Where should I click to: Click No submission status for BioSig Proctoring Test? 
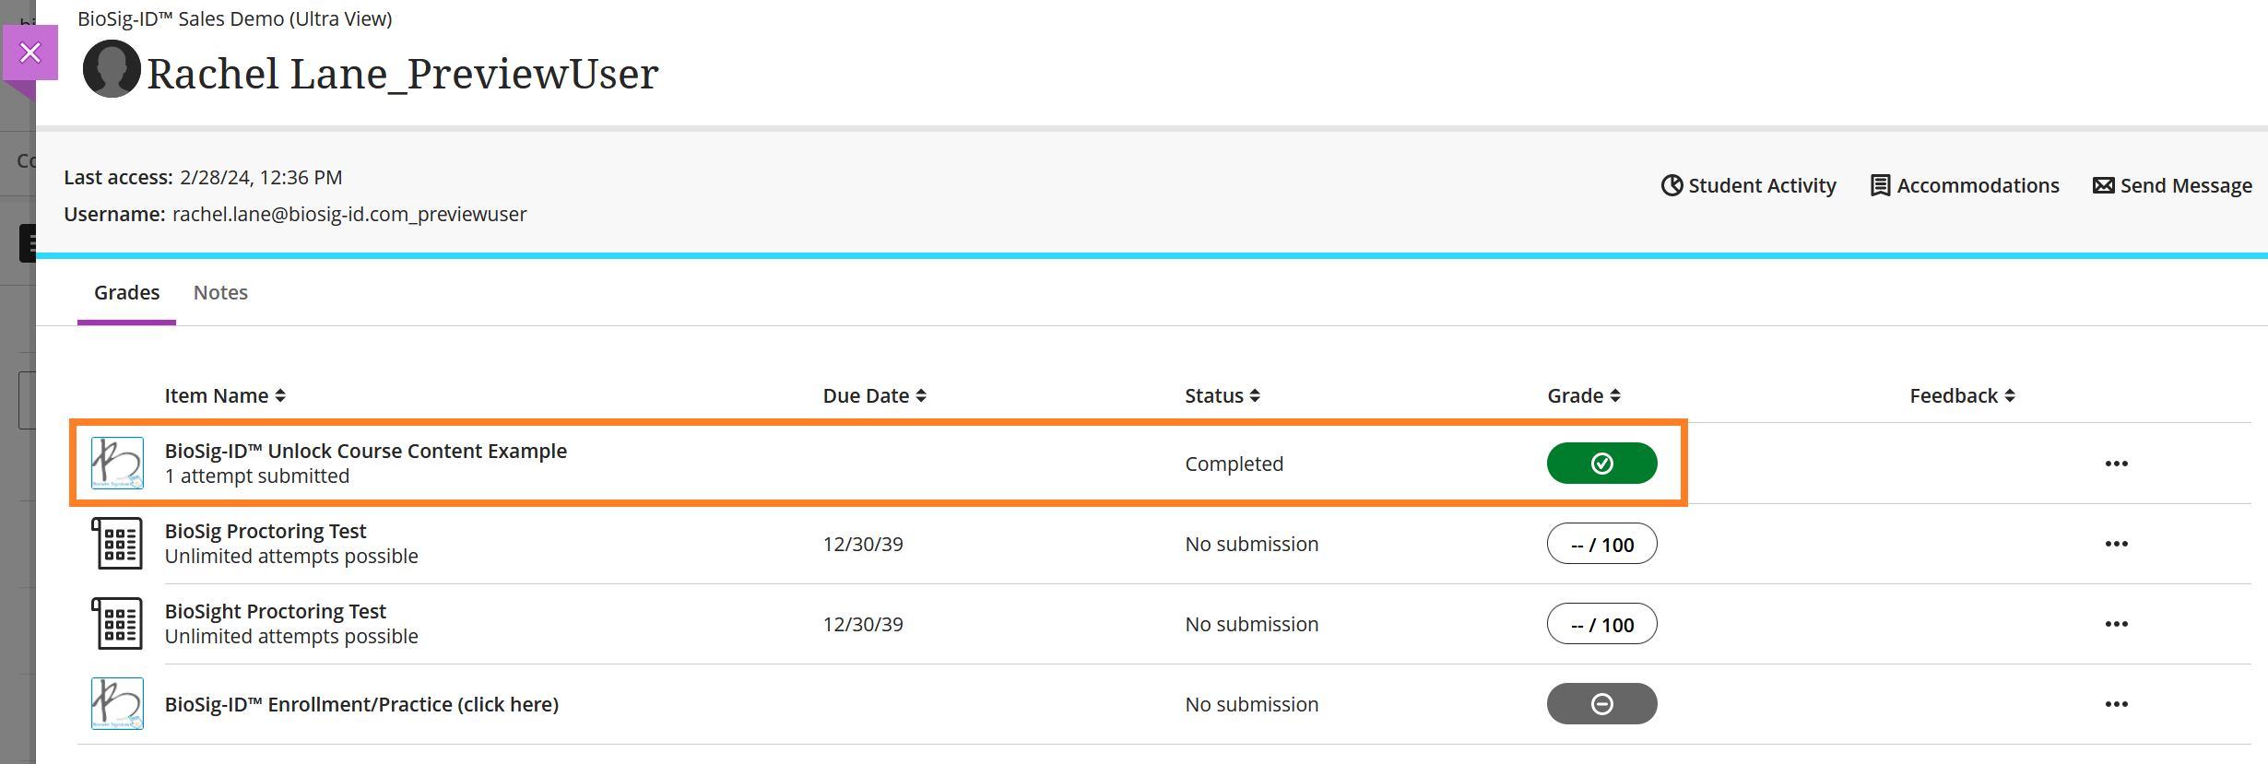click(1251, 544)
